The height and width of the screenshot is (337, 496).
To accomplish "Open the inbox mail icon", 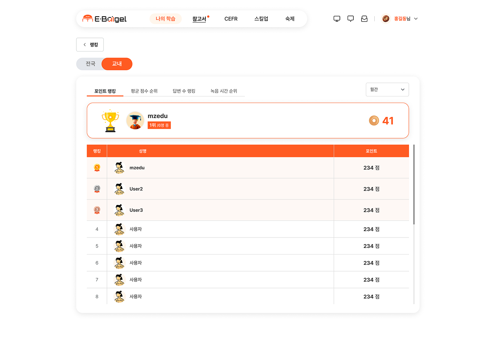I will pos(364,19).
